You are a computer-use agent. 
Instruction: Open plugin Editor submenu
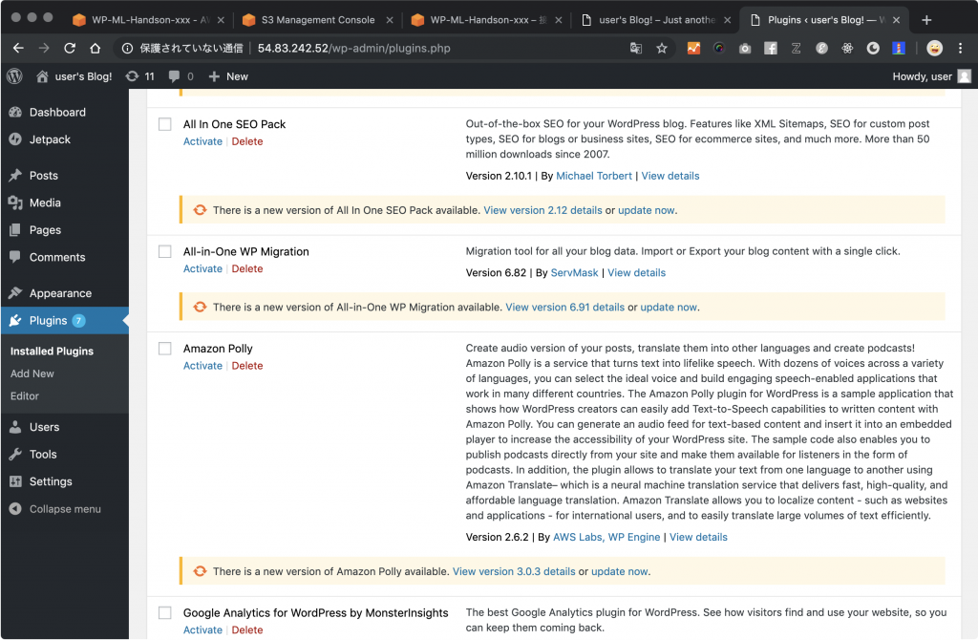[25, 396]
